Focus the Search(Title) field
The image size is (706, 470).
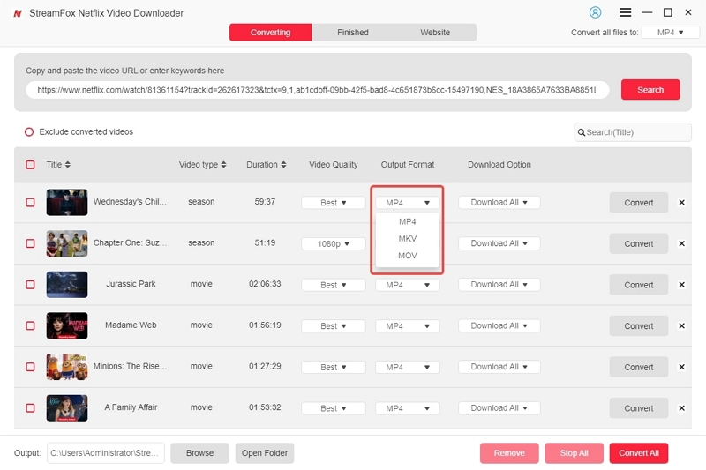[633, 132]
